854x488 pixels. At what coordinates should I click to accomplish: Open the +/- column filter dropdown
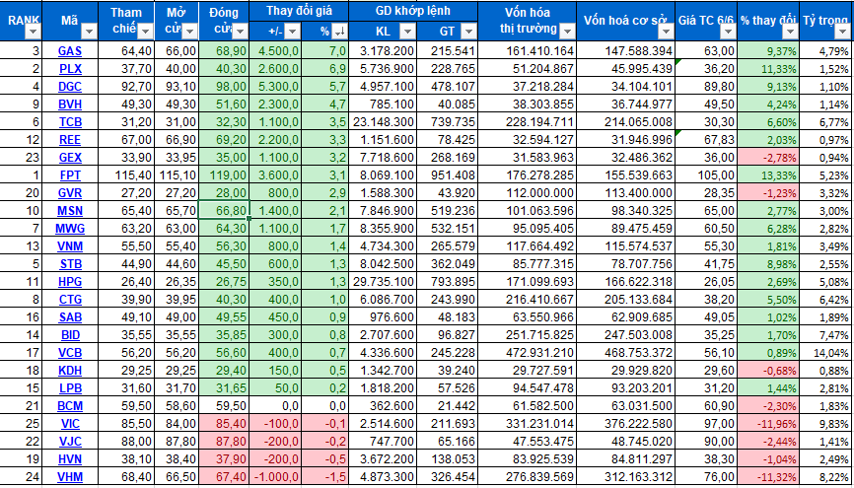click(293, 33)
